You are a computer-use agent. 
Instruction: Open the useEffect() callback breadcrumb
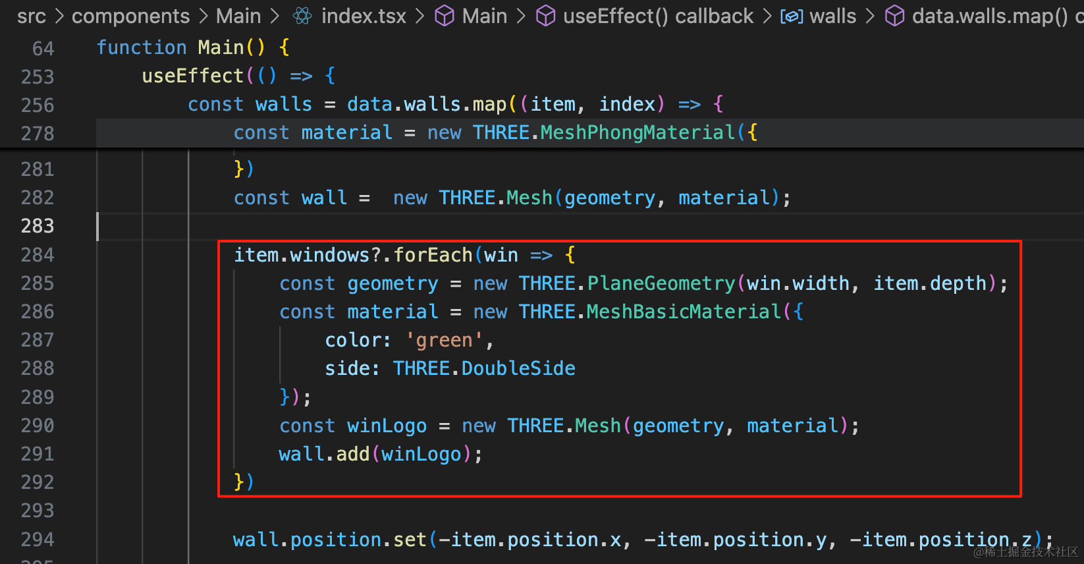[x=658, y=16]
